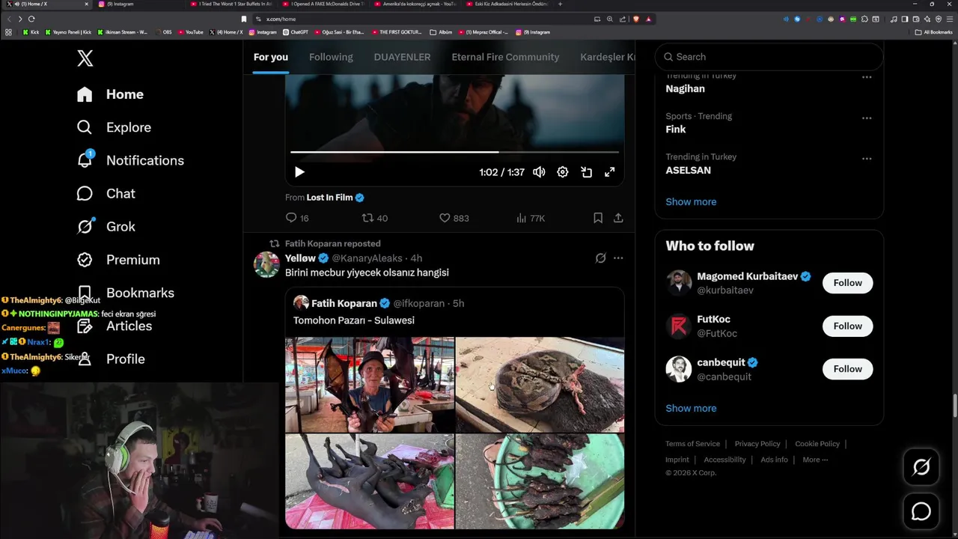
Task: Like the post with 883 likes
Action: click(454, 218)
